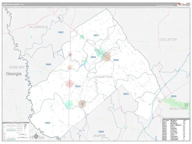The width and height of the screenshot is (192, 144).
Task: Click ZIP code 29922 on map
Action: tap(48, 123)
